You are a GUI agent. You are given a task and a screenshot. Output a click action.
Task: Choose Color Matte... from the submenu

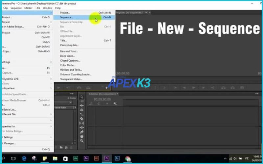[x=68, y=65]
